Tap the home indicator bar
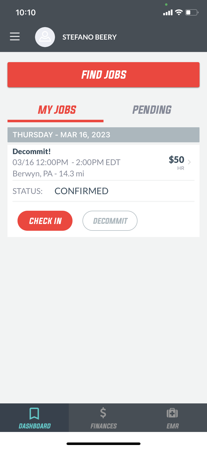The width and height of the screenshot is (207, 449). click(103, 444)
